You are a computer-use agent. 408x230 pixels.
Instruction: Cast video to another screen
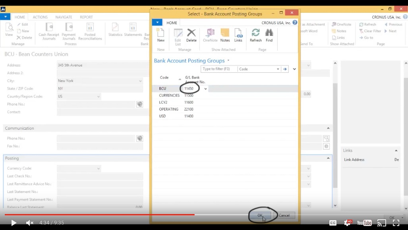point(382,223)
